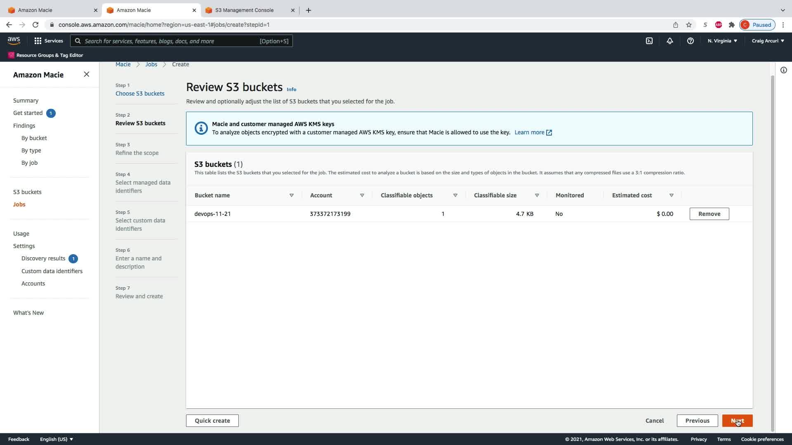
Task: Open browser extensions puzzle icon
Action: (x=732, y=25)
